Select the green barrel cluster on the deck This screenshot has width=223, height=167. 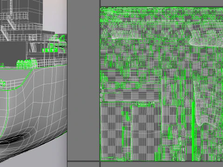point(26,64)
